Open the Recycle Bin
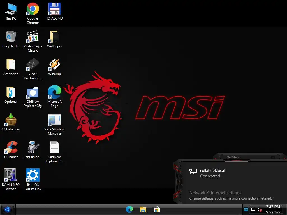 tap(11, 39)
